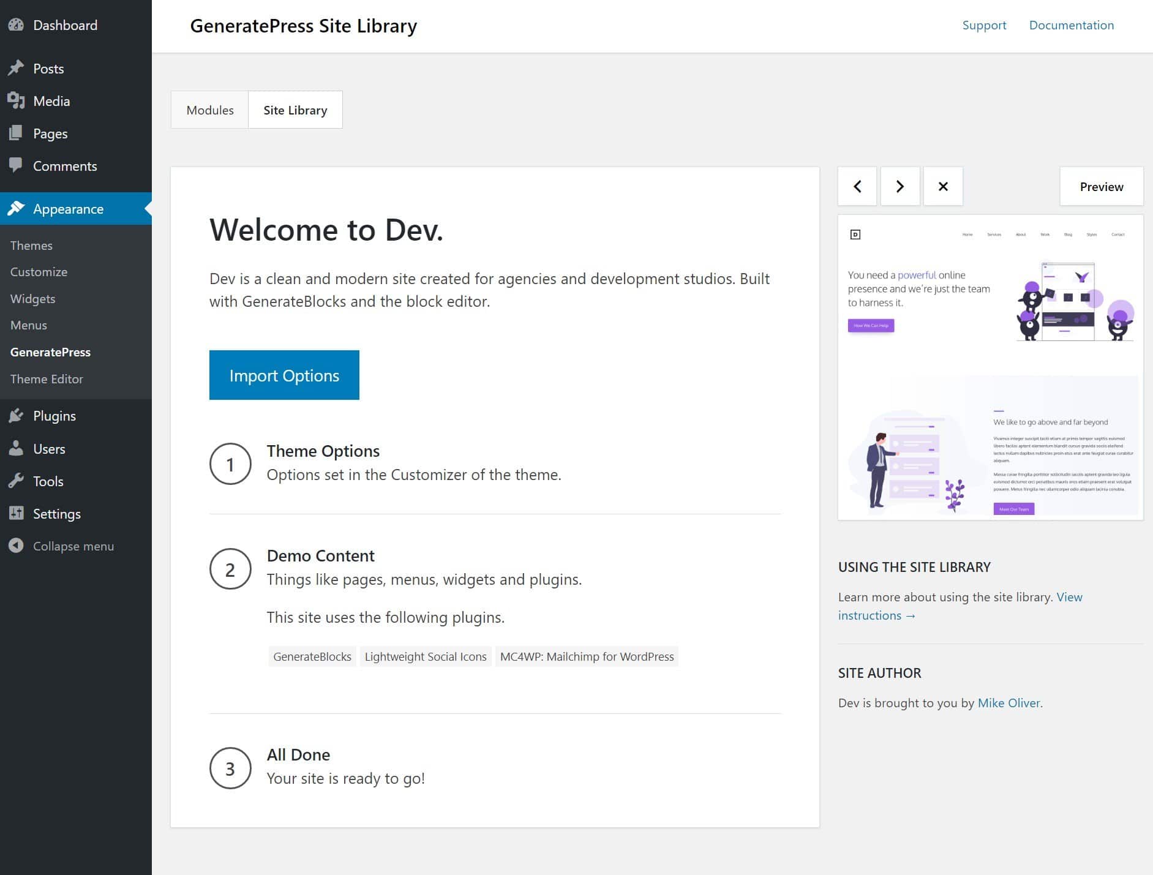The image size is (1153, 875).
Task: Open Settings via the gear icon
Action: (17, 514)
